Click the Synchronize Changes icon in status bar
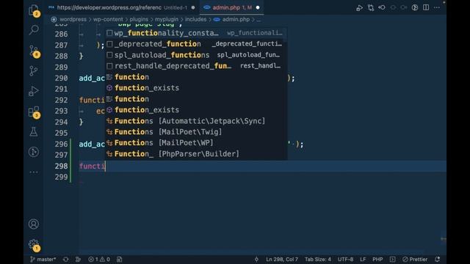The image size is (470, 264). [66, 259]
